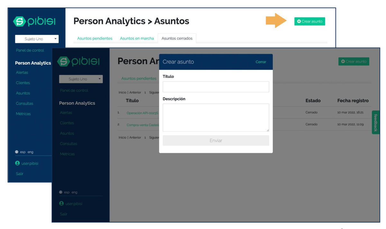Click bottom Anterior pagination link
This screenshot has height=229, width=386.
(x=135, y=138)
